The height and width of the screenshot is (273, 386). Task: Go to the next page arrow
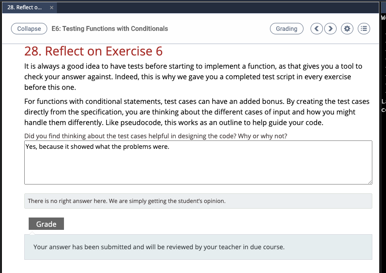[330, 29]
